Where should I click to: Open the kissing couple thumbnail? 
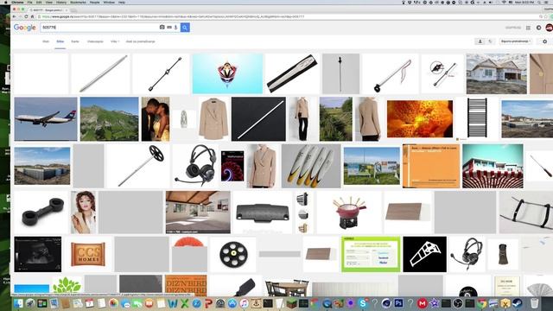coord(156,119)
